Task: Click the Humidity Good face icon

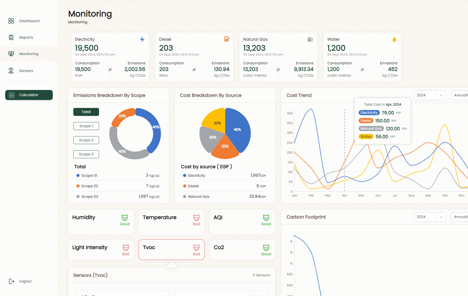Action: (x=125, y=218)
